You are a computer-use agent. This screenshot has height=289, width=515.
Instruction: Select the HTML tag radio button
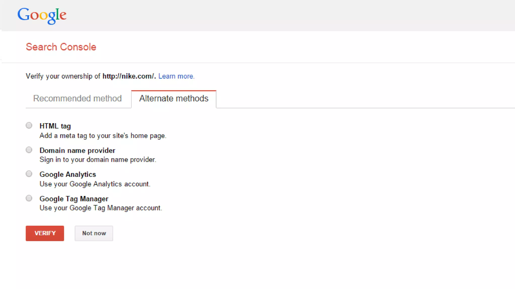tap(29, 125)
